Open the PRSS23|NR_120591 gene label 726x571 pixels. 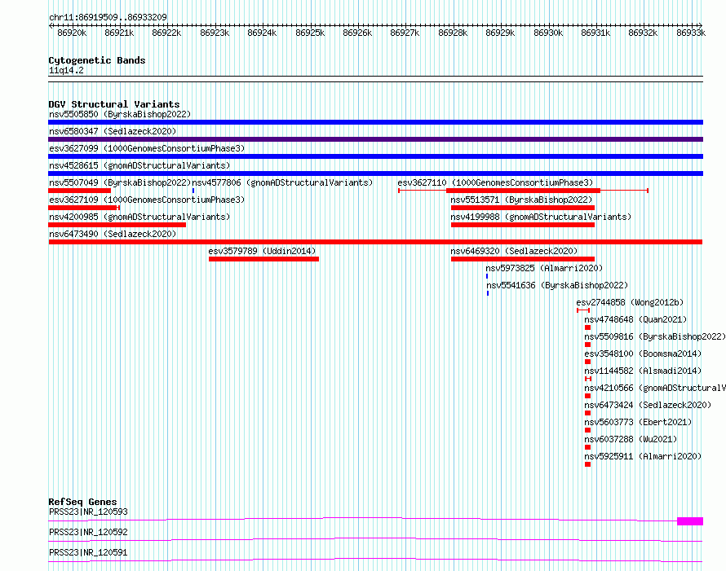coord(88,552)
